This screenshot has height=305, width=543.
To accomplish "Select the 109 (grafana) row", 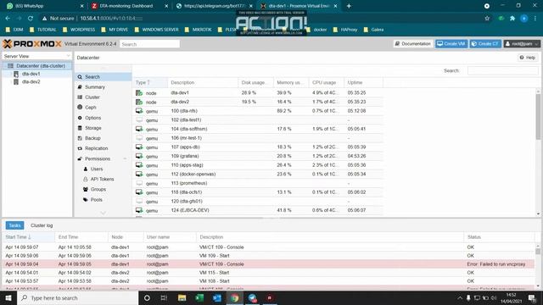I will point(258,156).
